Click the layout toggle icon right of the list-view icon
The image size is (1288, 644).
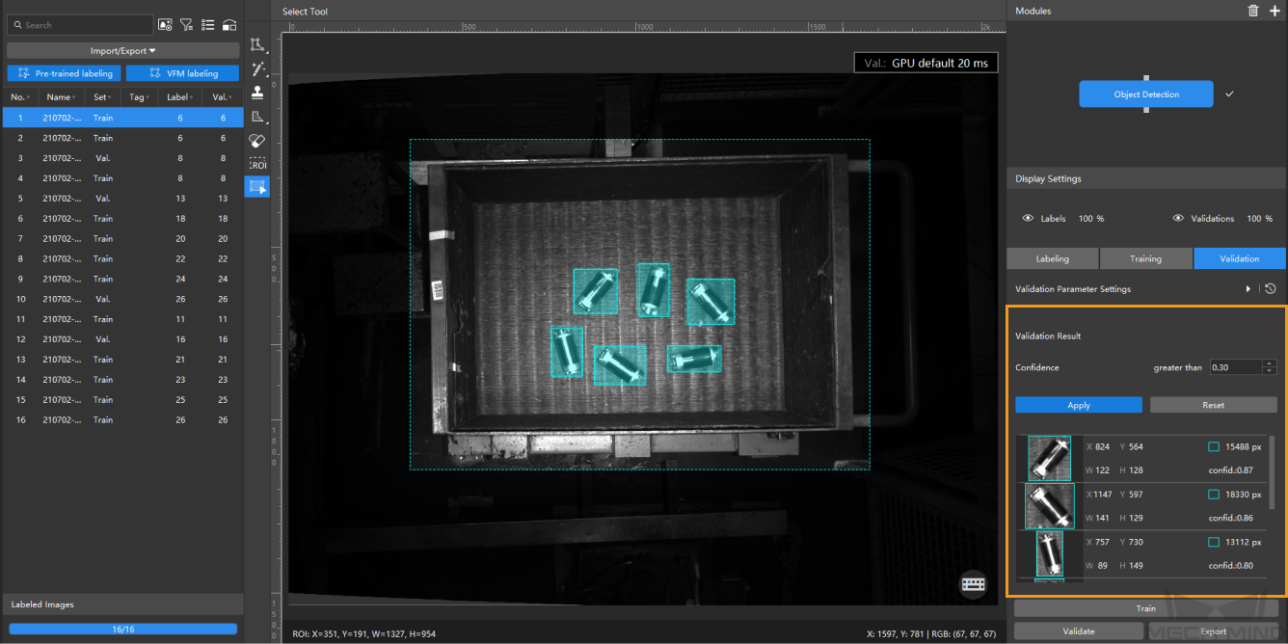(x=228, y=25)
